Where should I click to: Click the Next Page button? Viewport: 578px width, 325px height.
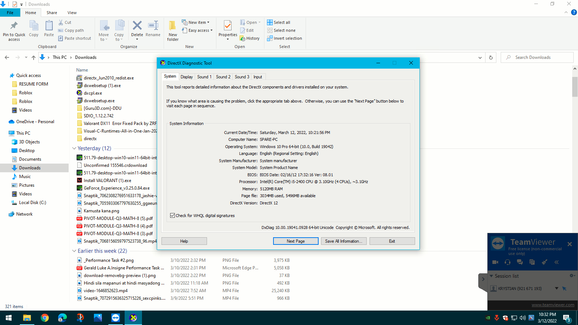click(x=296, y=241)
